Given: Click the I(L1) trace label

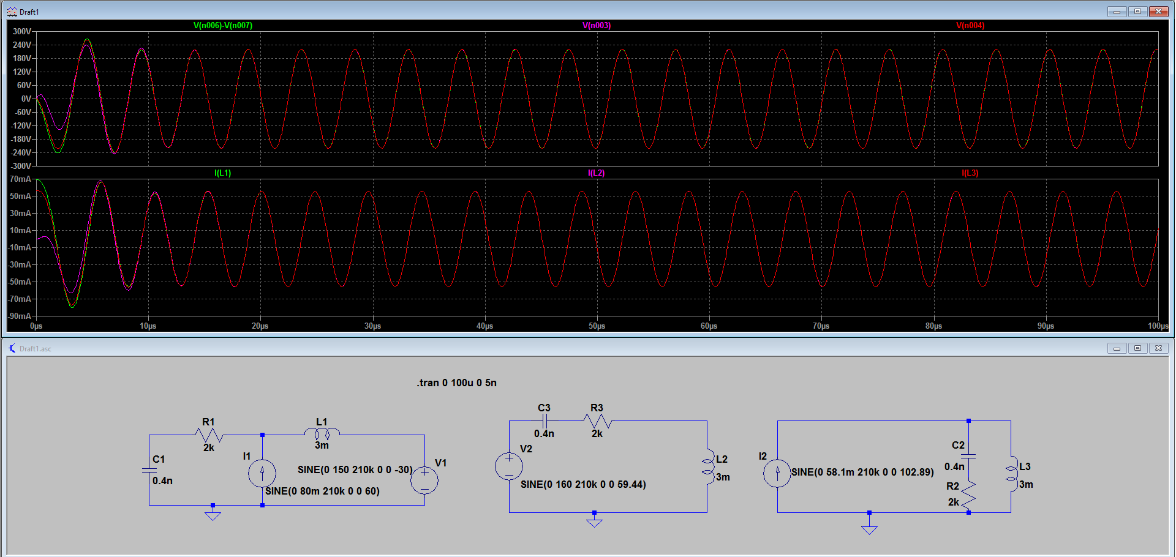Looking at the screenshot, I should (x=223, y=173).
